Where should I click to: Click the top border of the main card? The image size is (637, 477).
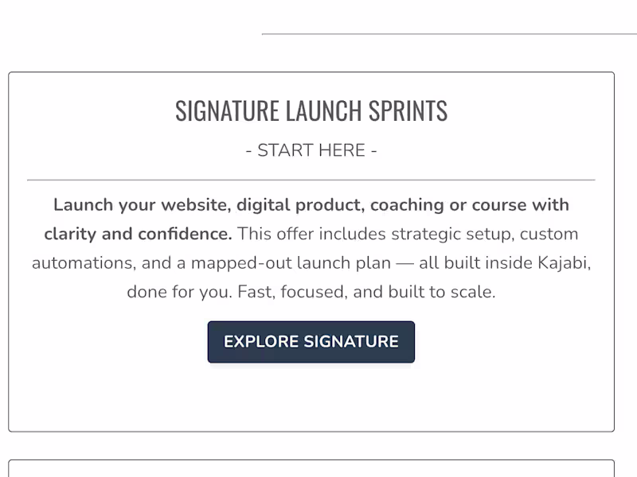tap(311, 72)
